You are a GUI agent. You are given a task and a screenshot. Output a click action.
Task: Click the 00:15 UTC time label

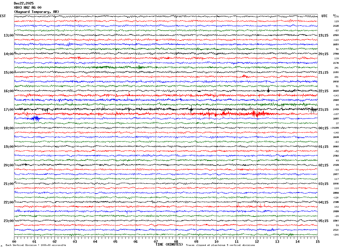[x=323, y=128]
